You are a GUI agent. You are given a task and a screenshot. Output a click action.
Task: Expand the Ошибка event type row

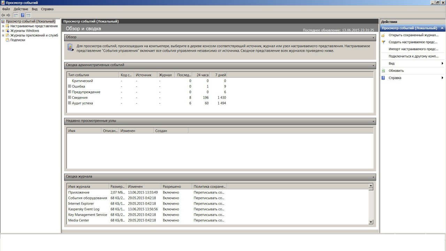point(70,86)
